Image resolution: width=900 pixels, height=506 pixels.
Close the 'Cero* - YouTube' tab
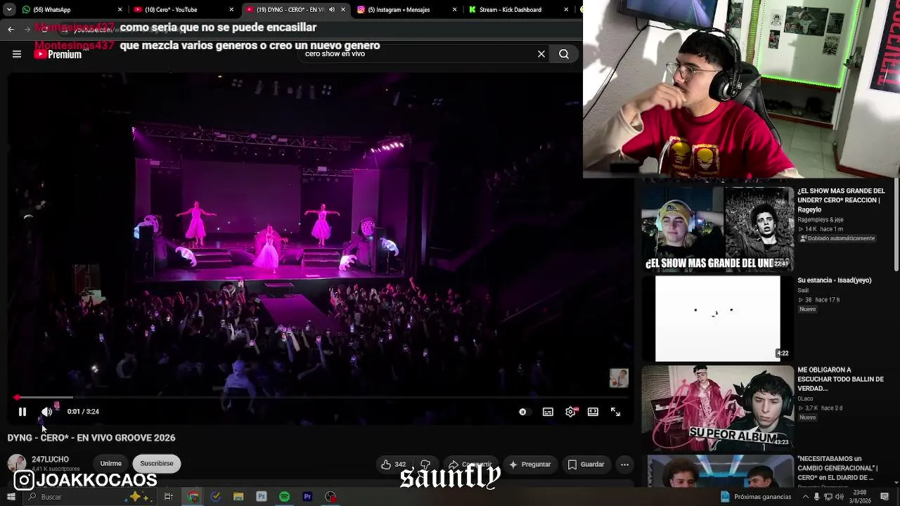(x=231, y=10)
